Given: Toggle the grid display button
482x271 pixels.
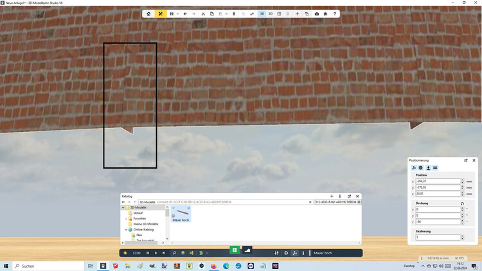Looking at the screenshot, I should click(279, 14).
